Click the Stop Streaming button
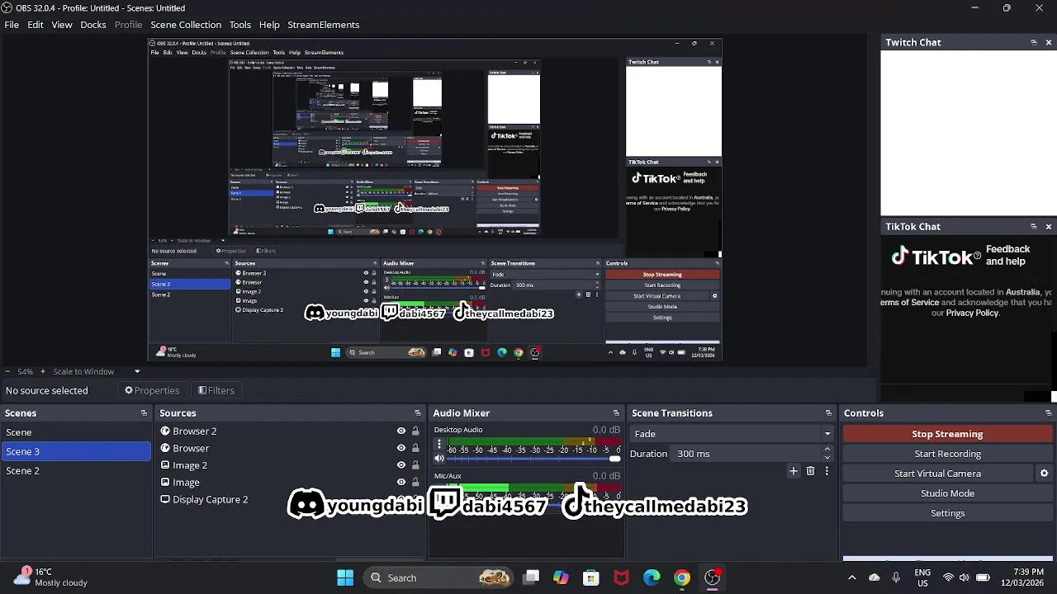This screenshot has height=594, width=1057. (947, 434)
